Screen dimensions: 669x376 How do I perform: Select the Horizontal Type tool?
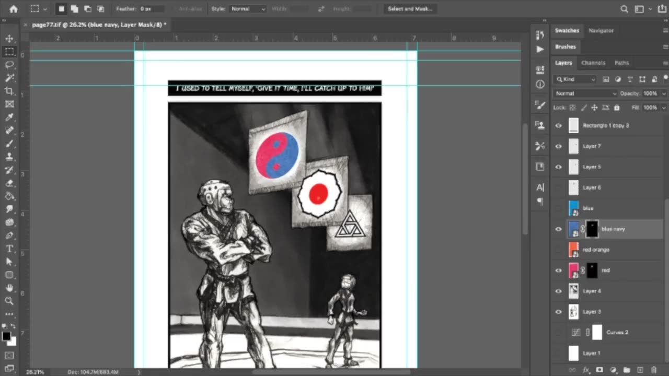tap(9, 249)
